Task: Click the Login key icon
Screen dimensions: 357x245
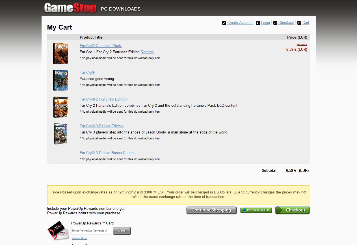Action: click(x=258, y=23)
